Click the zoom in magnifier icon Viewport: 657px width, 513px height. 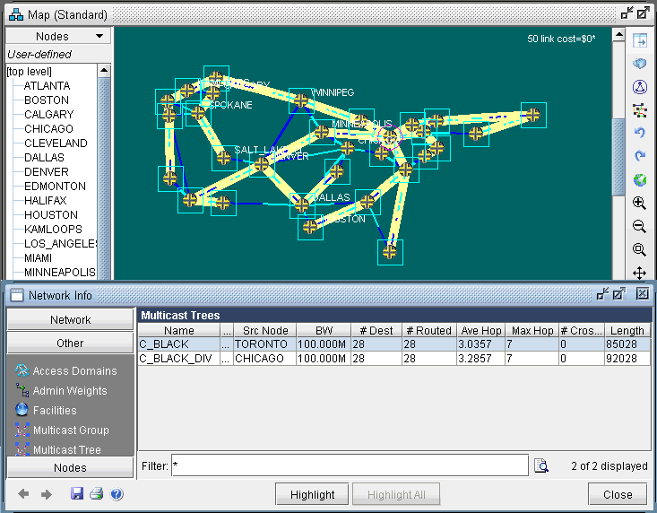click(640, 204)
